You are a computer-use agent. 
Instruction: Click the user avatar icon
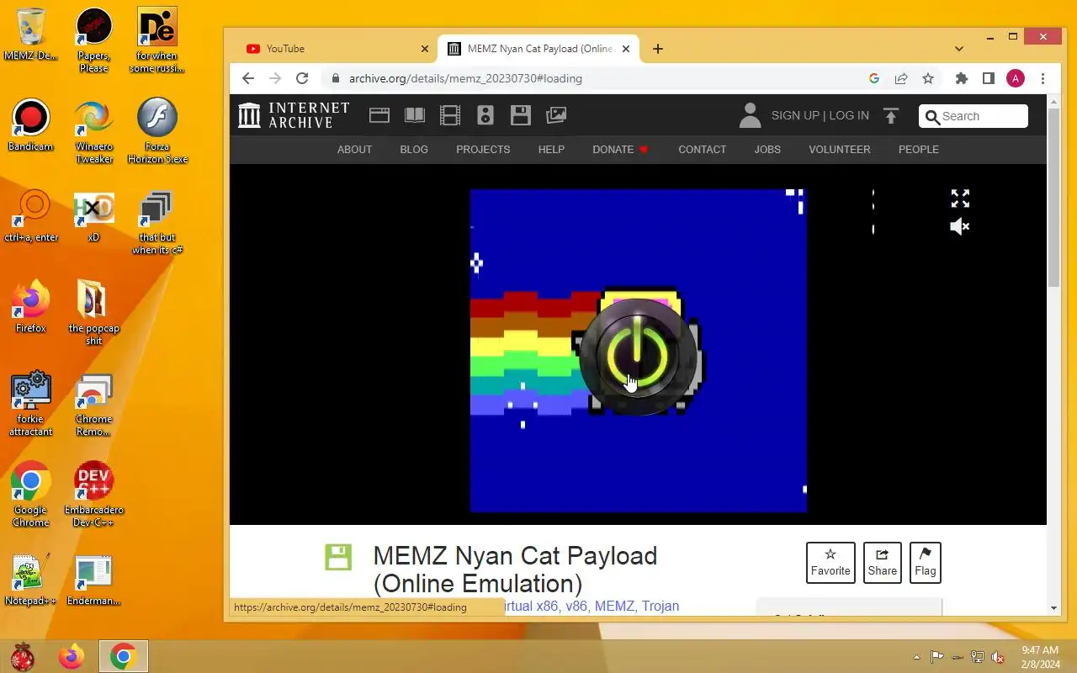point(750,115)
